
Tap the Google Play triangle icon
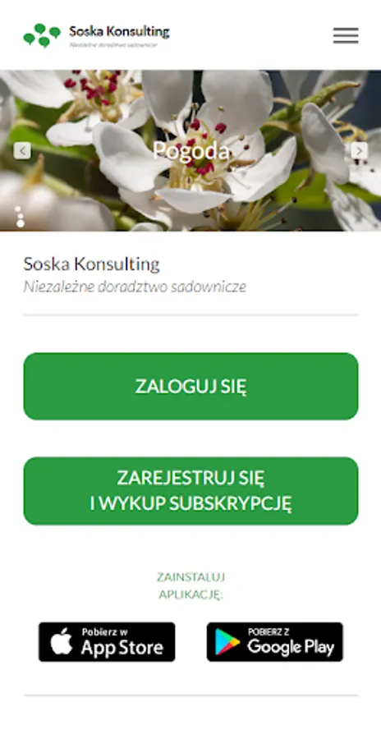point(227,642)
